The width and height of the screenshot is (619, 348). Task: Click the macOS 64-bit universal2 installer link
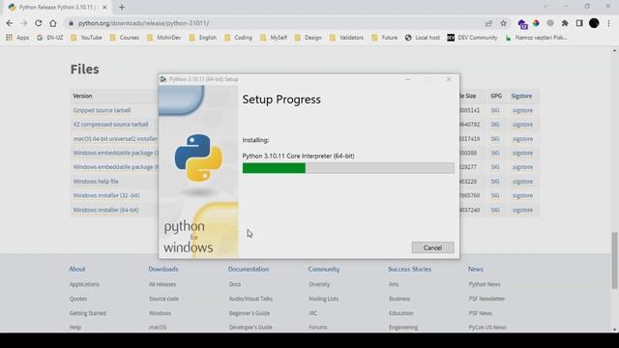click(x=115, y=139)
